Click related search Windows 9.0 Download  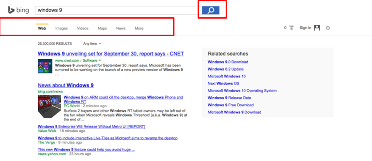click(x=228, y=62)
